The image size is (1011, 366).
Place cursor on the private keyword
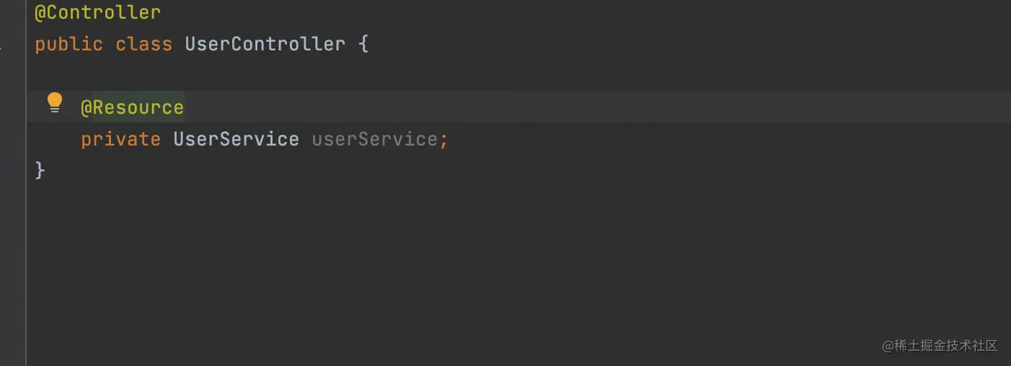(x=120, y=139)
